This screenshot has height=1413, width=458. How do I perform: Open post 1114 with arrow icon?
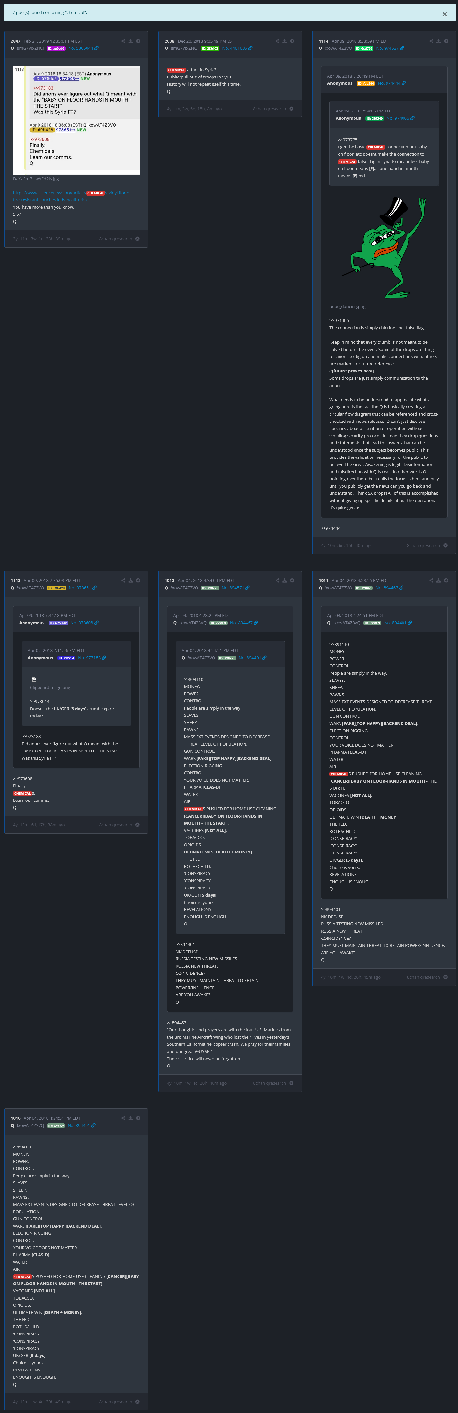[446, 41]
